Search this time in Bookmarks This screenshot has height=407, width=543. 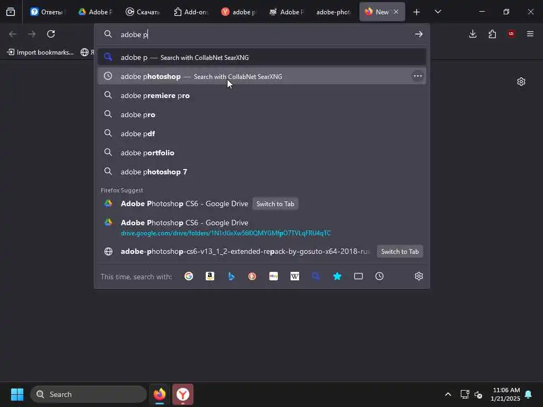(337, 276)
